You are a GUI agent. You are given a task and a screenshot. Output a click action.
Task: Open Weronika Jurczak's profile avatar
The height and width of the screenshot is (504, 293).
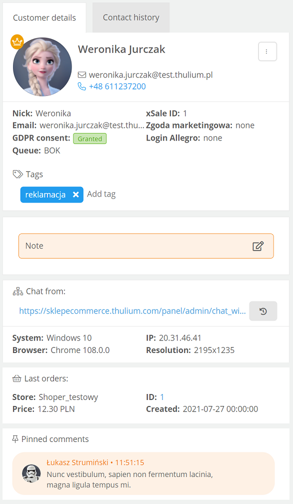[42, 67]
